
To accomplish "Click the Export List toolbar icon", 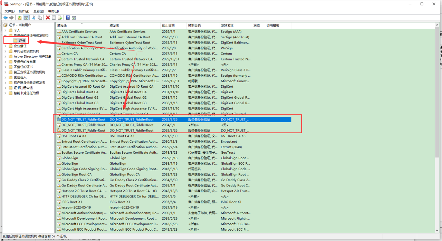I will tap(60, 18).
